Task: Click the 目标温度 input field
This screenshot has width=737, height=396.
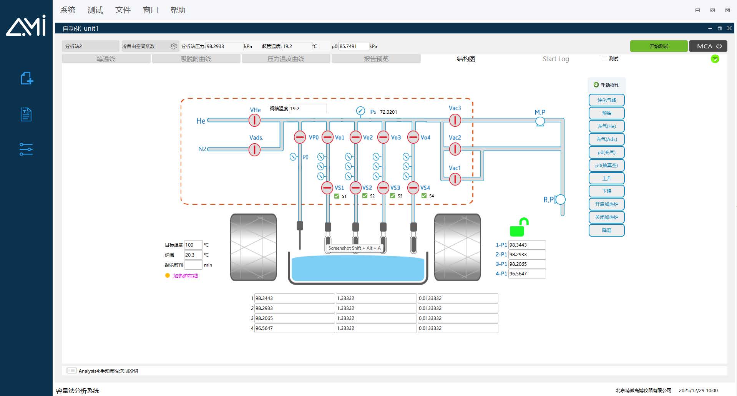Action: coord(193,245)
